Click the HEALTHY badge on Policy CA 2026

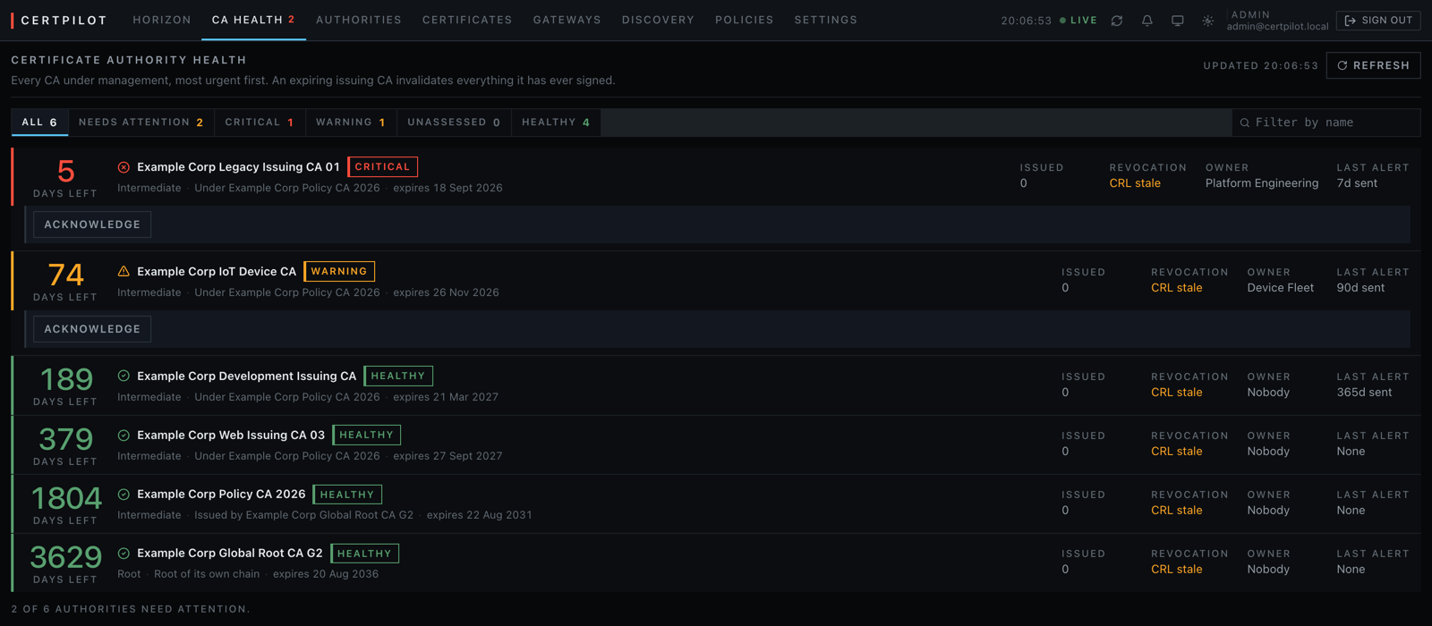coord(347,495)
